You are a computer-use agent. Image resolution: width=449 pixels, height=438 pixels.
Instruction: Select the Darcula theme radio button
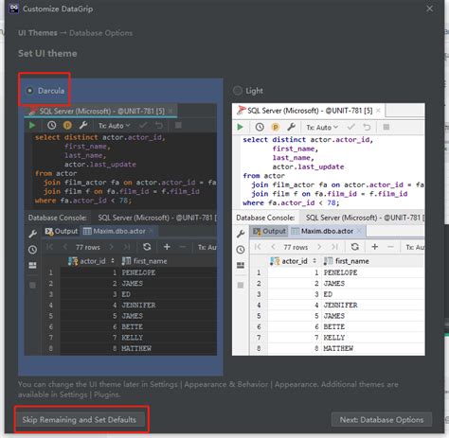[29, 91]
